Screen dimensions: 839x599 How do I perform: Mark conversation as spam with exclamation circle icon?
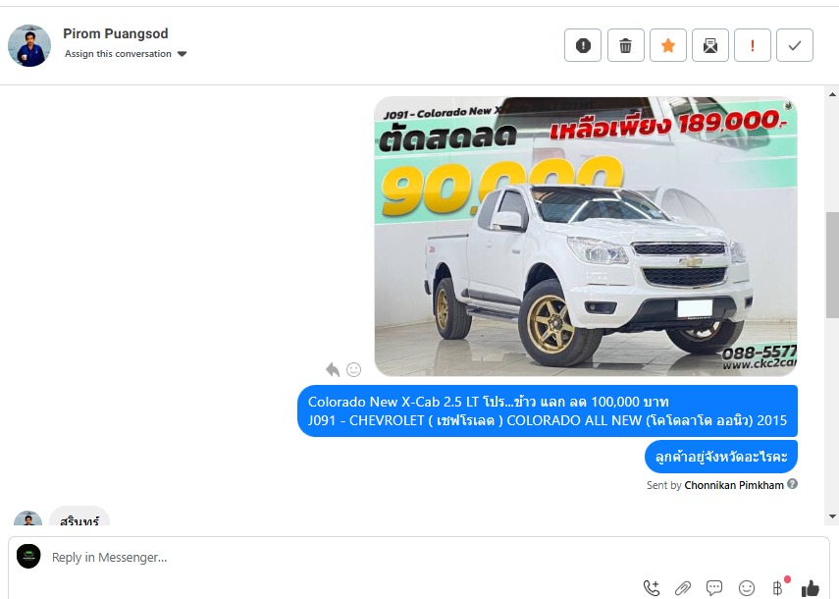(583, 45)
